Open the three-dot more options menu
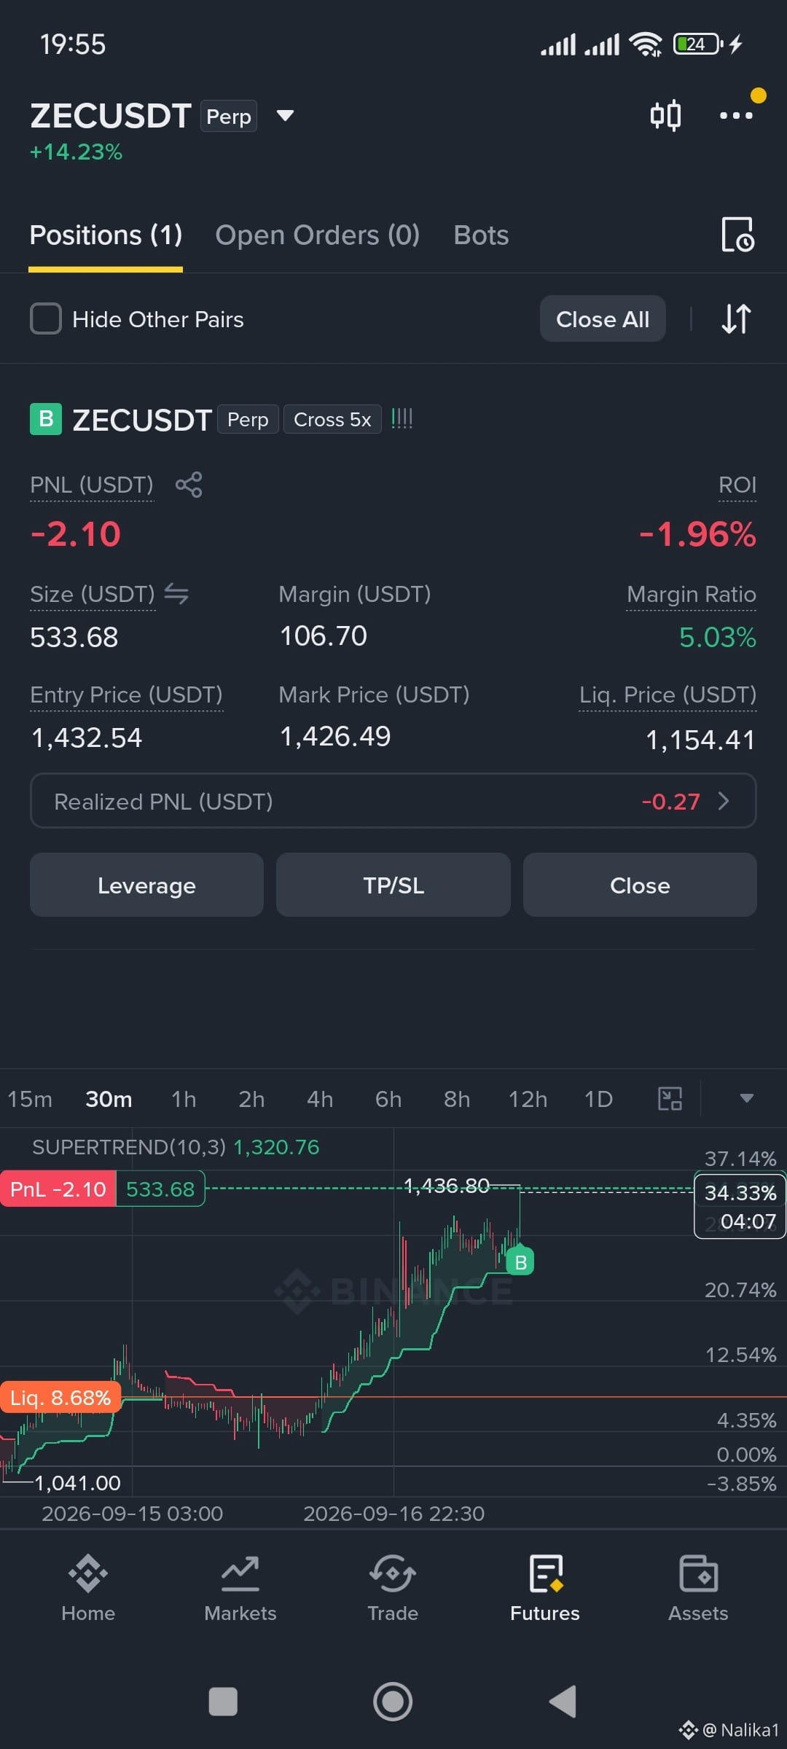Image resolution: width=787 pixels, height=1749 pixels. pos(736,115)
